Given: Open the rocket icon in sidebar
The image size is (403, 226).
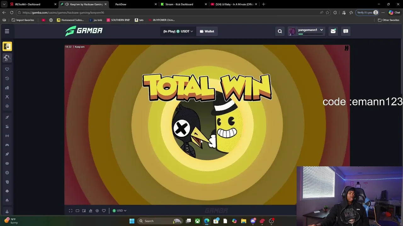Looking at the screenshot, I should [7, 154].
